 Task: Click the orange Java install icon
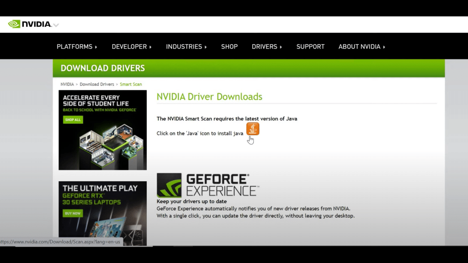click(x=252, y=129)
